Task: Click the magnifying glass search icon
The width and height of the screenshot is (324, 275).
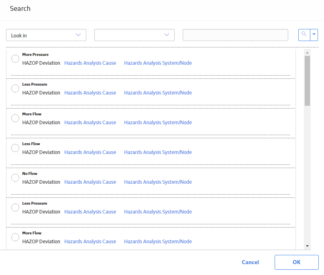Action: 304,35
